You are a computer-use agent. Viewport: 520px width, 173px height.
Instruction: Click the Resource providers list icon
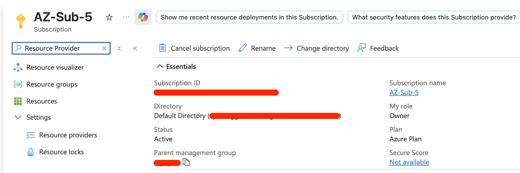[31, 135]
